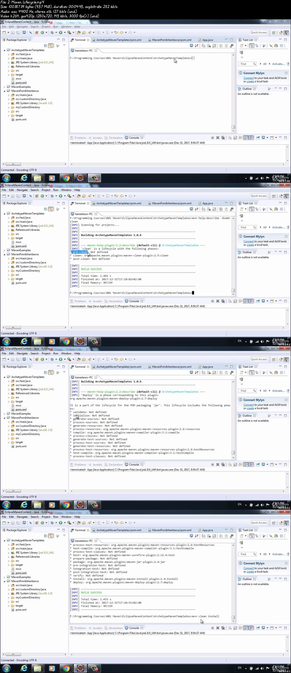
Task: Toggle console Scroll Lock in 00:02:02 frame
Action: coord(235,301)
